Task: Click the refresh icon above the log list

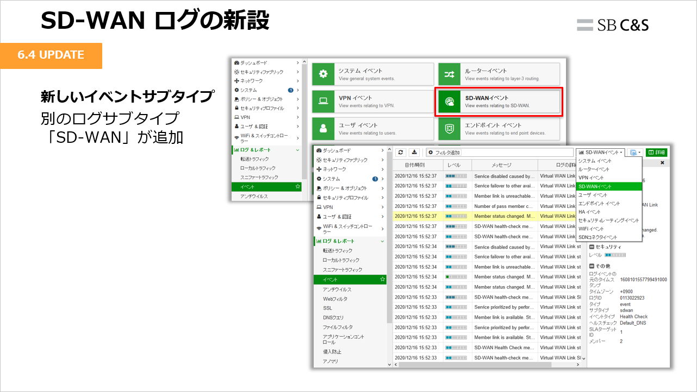Action: [401, 152]
